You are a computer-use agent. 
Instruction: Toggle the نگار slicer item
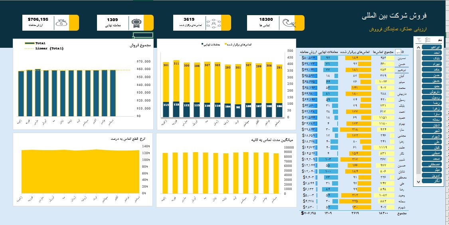[432, 181]
